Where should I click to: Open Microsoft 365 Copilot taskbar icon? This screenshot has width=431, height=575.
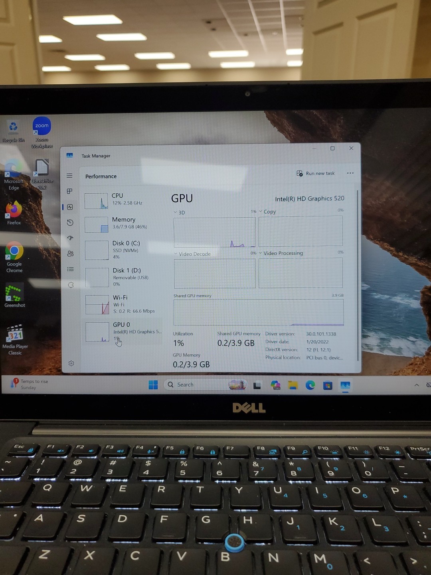pos(275,385)
